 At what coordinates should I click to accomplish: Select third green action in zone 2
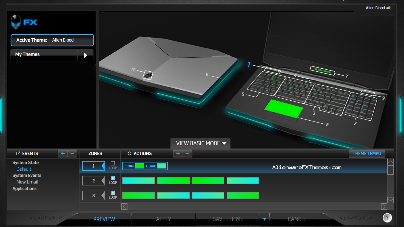208,181
